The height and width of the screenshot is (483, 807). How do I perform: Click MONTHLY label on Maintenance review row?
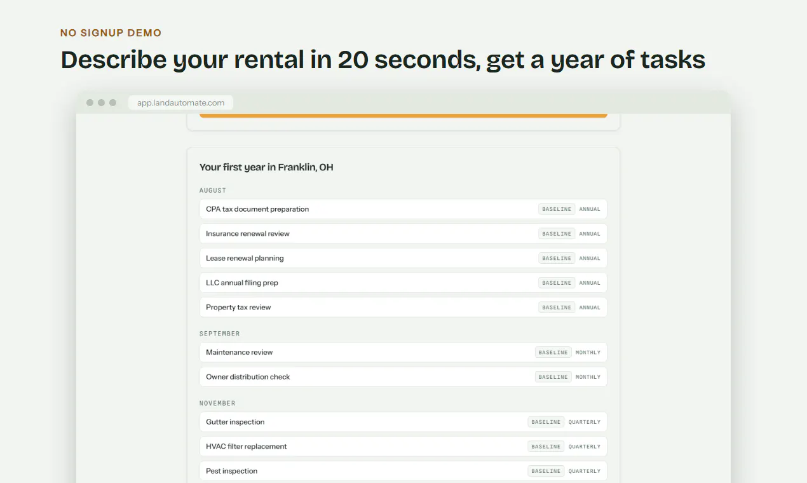(x=588, y=353)
